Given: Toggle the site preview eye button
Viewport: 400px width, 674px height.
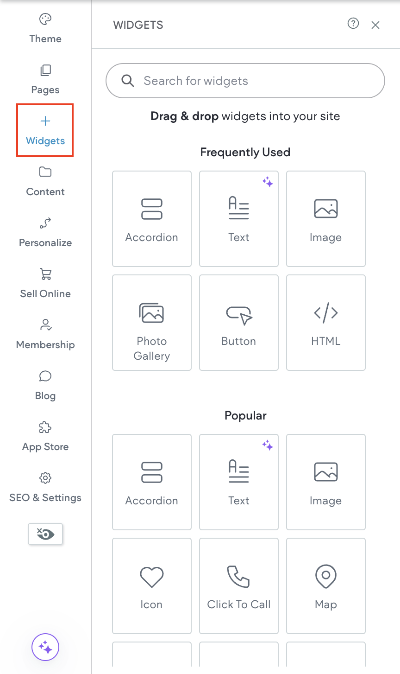Looking at the screenshot, I should coord(45,534).
